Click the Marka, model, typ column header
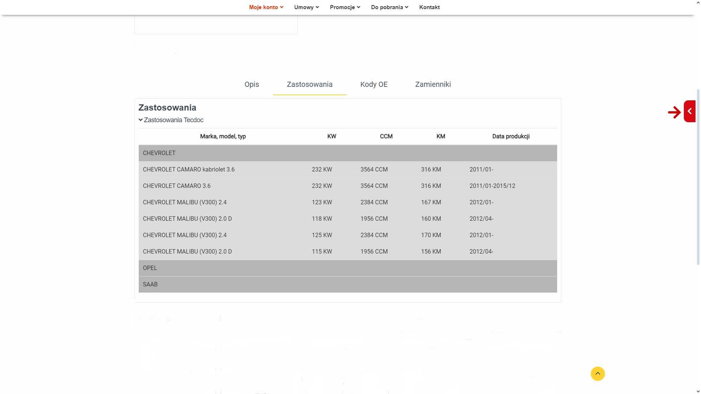The width and height of the screenshot is (701, 394). 223,136
